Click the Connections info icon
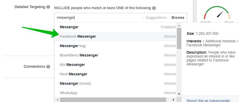 (48, 67)
